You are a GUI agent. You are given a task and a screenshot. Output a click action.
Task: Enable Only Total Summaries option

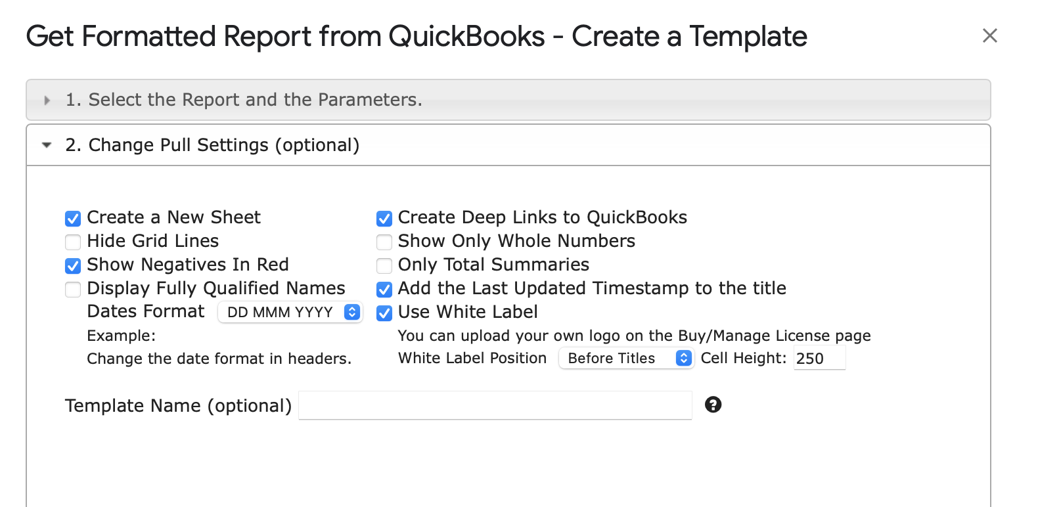[x=384, y=265]
